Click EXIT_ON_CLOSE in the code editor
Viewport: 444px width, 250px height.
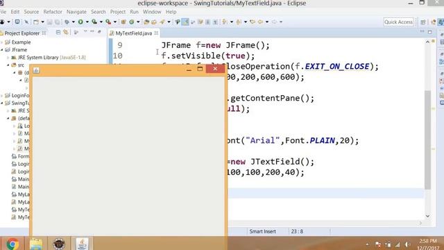point(337,67)
